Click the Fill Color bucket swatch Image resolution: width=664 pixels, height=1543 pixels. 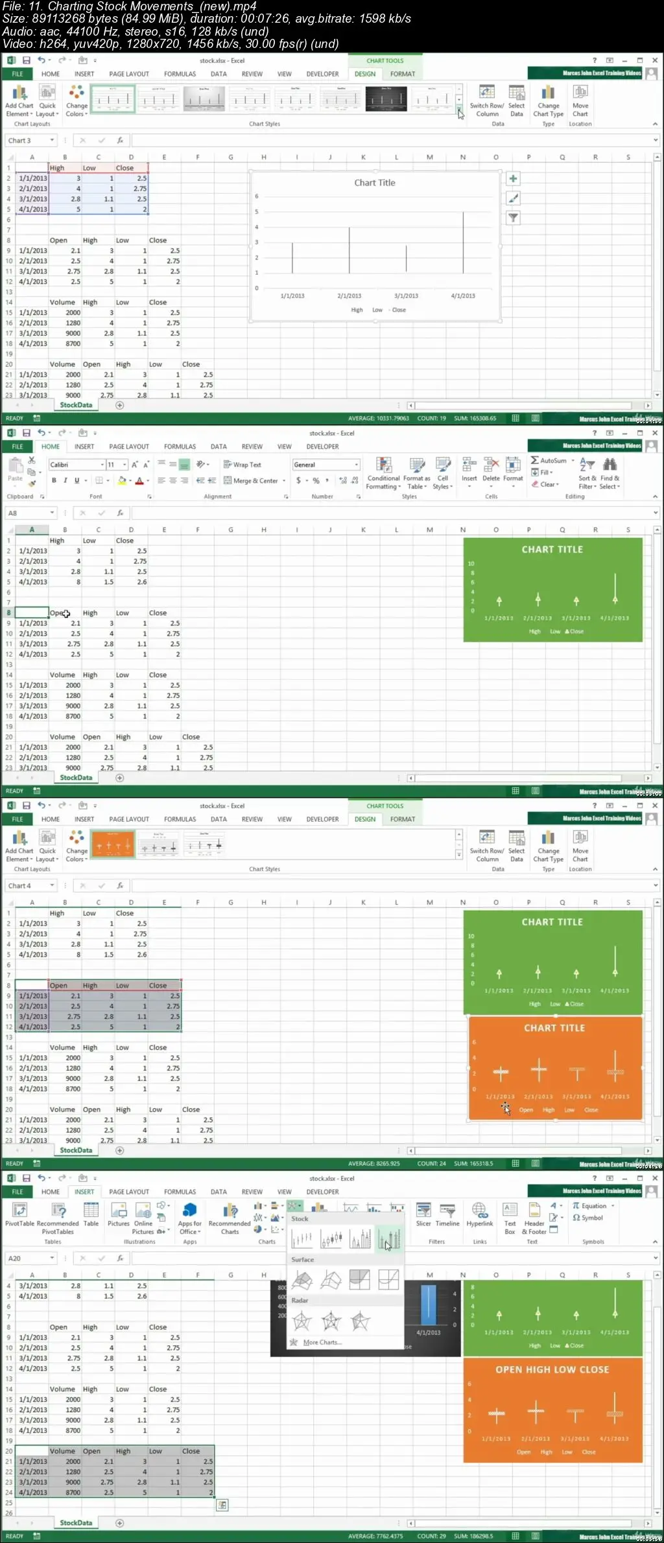pos(121,481)
